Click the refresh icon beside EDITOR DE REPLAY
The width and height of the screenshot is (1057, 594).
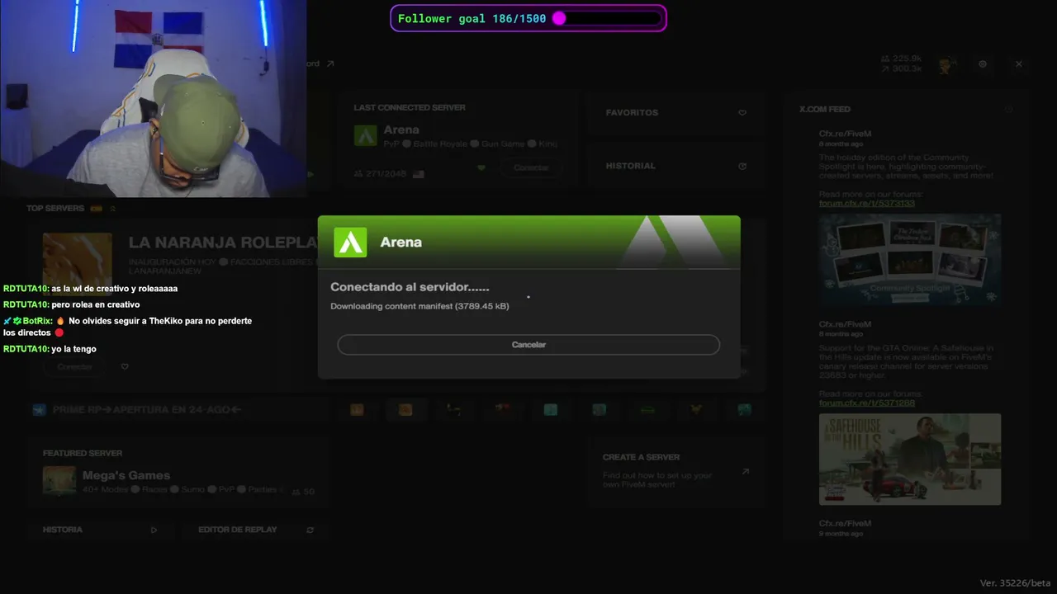[310, 530]
